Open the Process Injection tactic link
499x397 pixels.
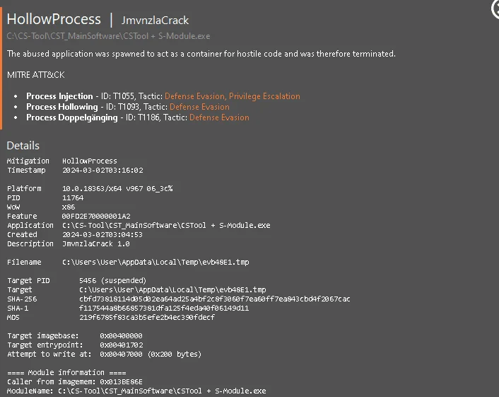click(233, 96)
